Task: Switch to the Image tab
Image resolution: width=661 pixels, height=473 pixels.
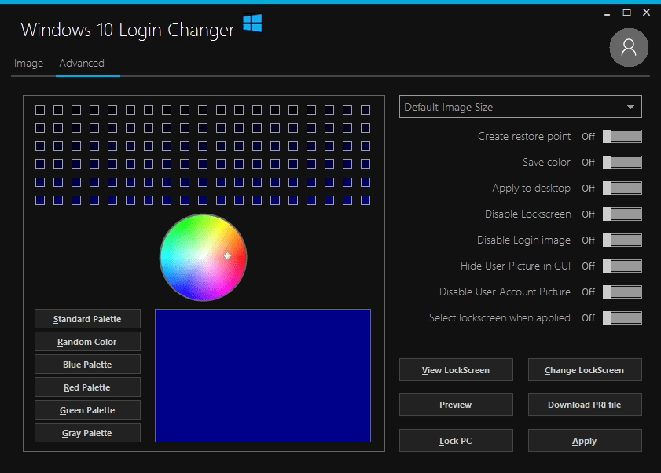Action: 28,63
